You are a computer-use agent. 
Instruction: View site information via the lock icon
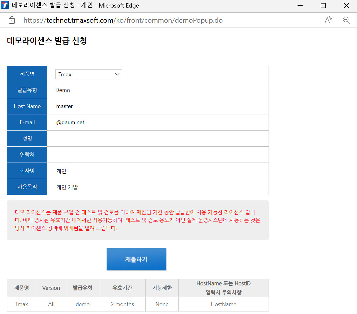pos(12,20)
